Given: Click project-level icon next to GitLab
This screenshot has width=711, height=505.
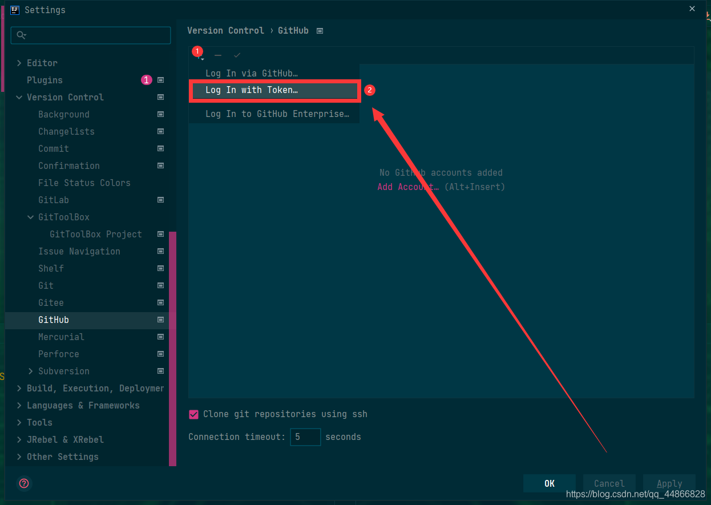Looking at the screenshot, I should pyautogui.click(x=161, y=200).
